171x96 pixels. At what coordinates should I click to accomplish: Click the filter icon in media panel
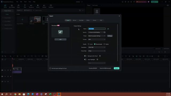pos(80,10)
